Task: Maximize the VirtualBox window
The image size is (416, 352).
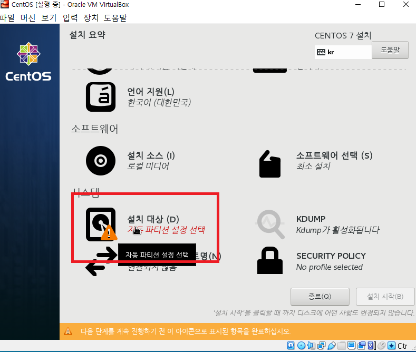Action: pyautogui.click(x=382, y=4)
